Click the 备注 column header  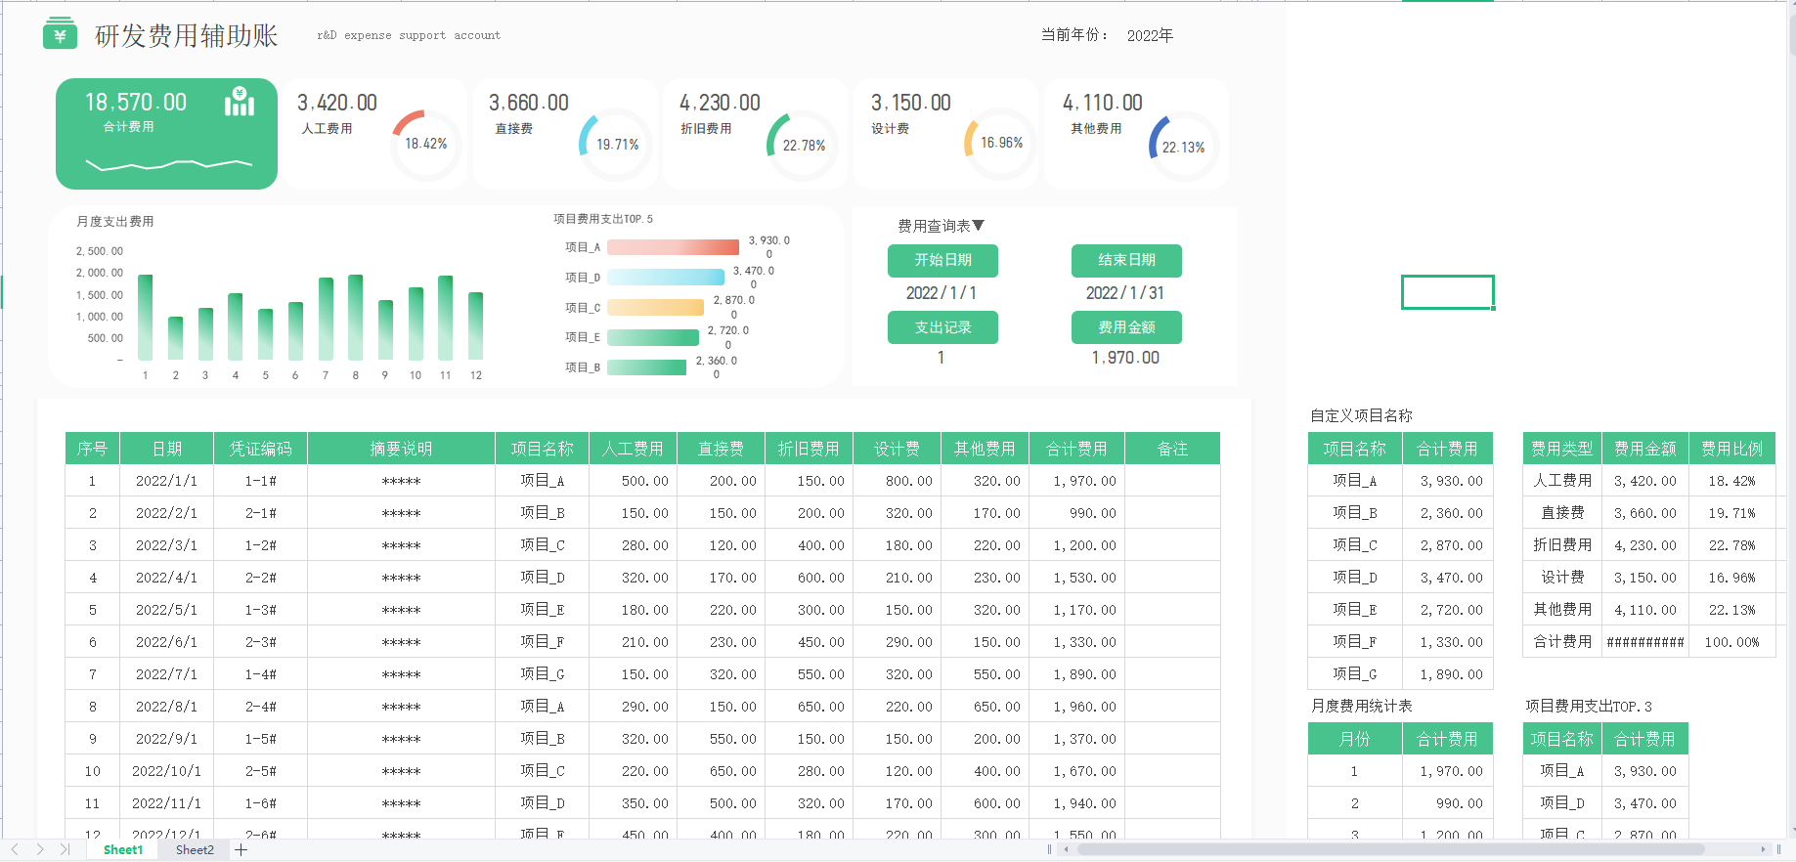click(x=1172, y=449)
